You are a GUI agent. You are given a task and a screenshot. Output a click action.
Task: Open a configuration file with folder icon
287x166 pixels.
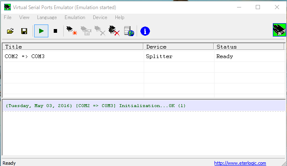coord(10,31)
